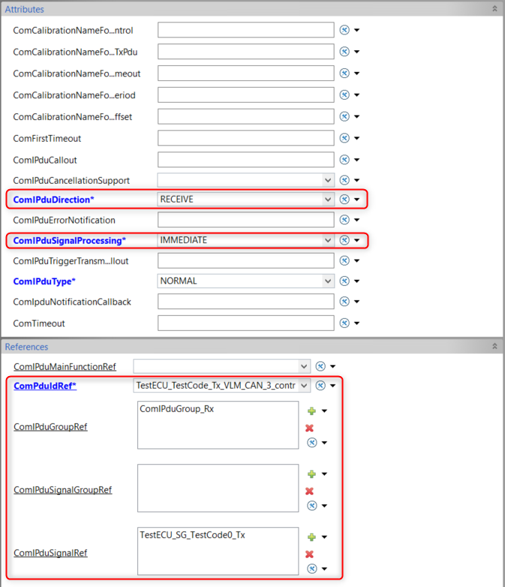Click the empty ComIPduSignalGroupRef list box
The width and height of the screenshot is (505, 587).
(218, 488)
